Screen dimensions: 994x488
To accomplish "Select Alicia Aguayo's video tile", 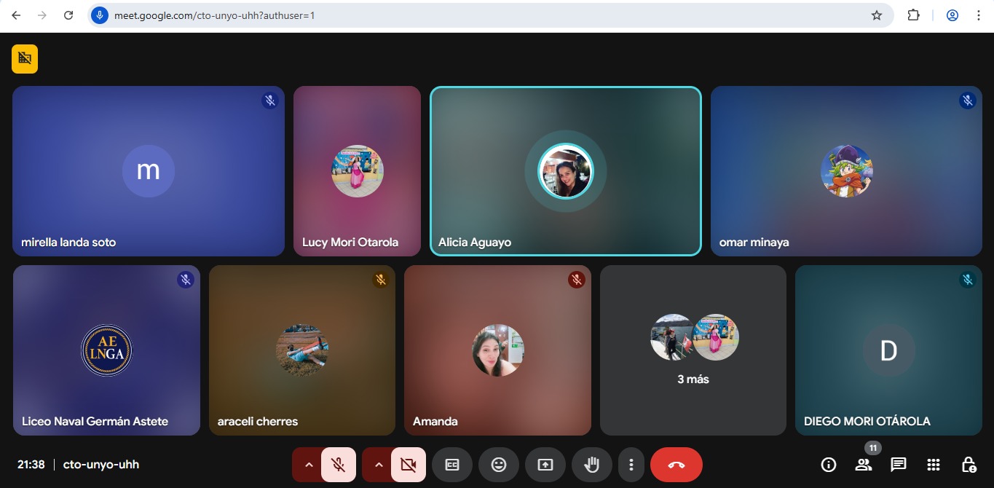I will pos(566,171).
